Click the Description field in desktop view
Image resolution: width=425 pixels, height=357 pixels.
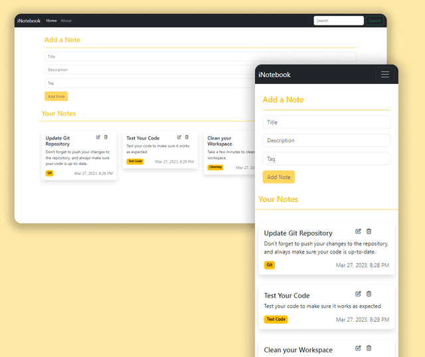150,70
